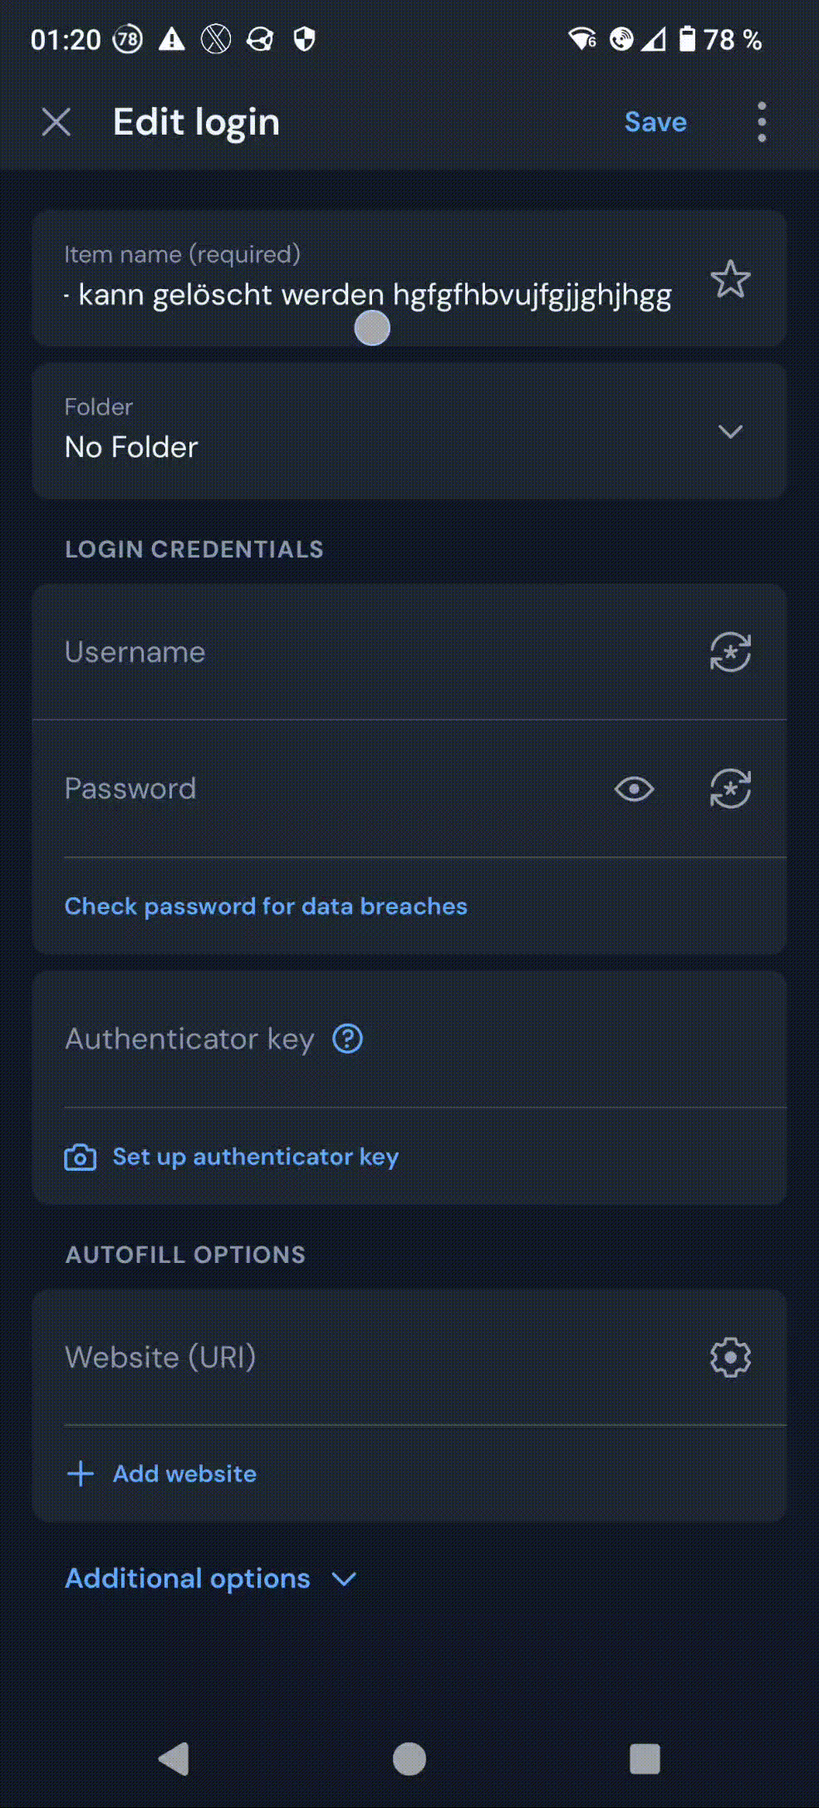
Task: Tap the plus icon beside Add website
Action: coord(81,1473)
